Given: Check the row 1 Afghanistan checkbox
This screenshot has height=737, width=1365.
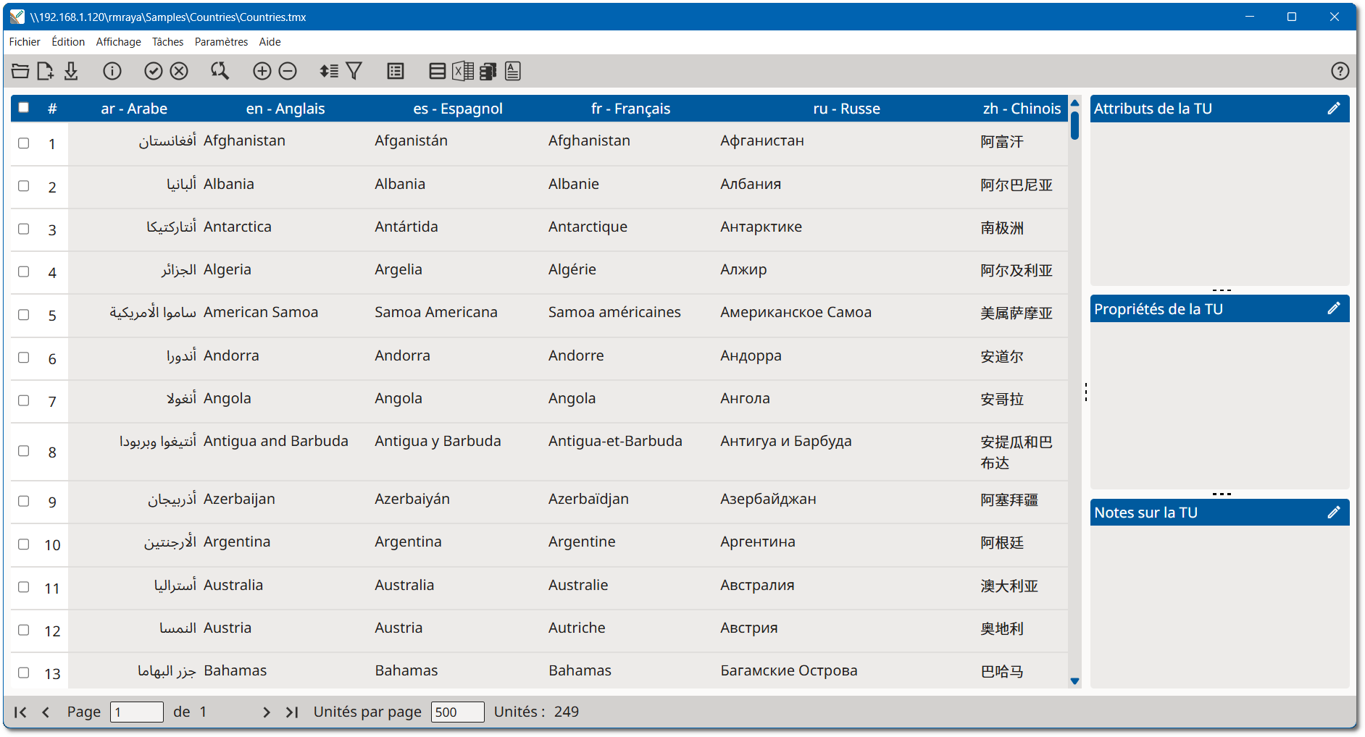Looking at the screenshot, I should [x=24, y=143].
